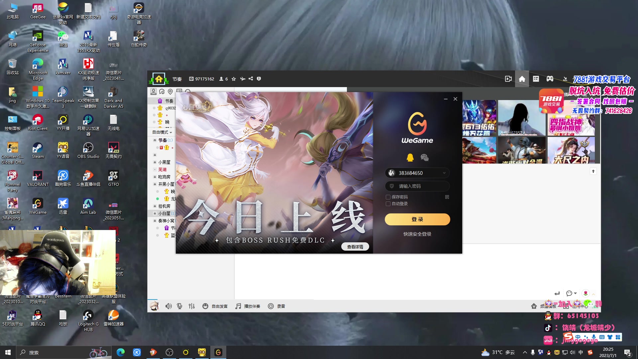Favorite the channel with the star icon

(234, 79)
